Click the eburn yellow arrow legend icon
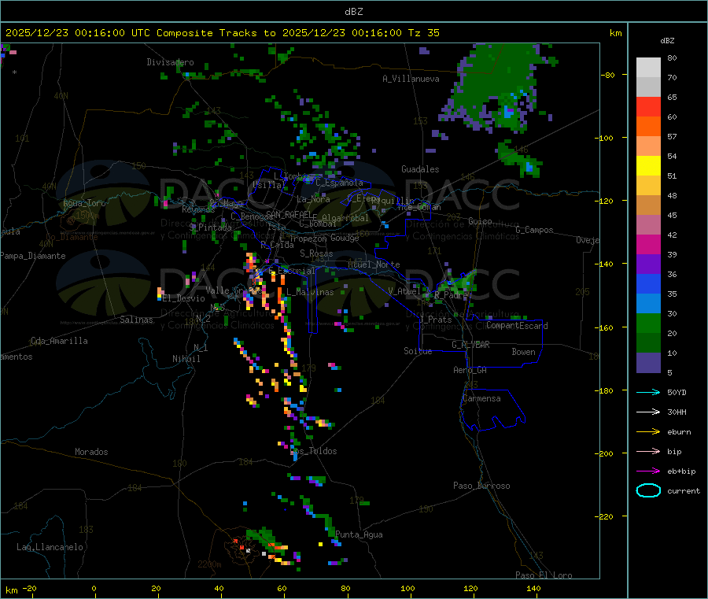Image resolution: width=708 pixels, height=599 pixels. (648, 432)
